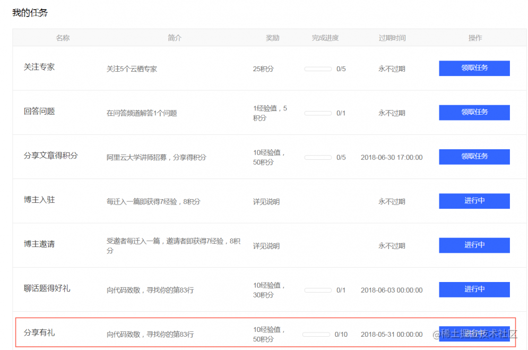Claim the 回答问题 task with 领取任务
Viewport: 528px width, 350px height.
point(474,112)
